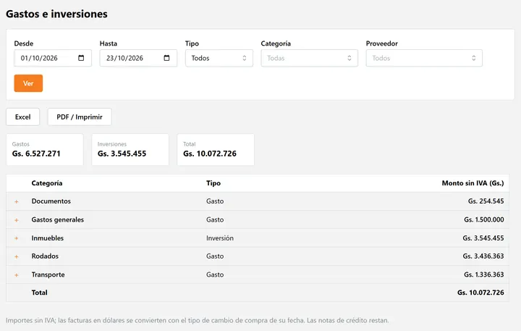Click the amount Gs. 3.436.363

pyautogui.click(x=483, y=256)
